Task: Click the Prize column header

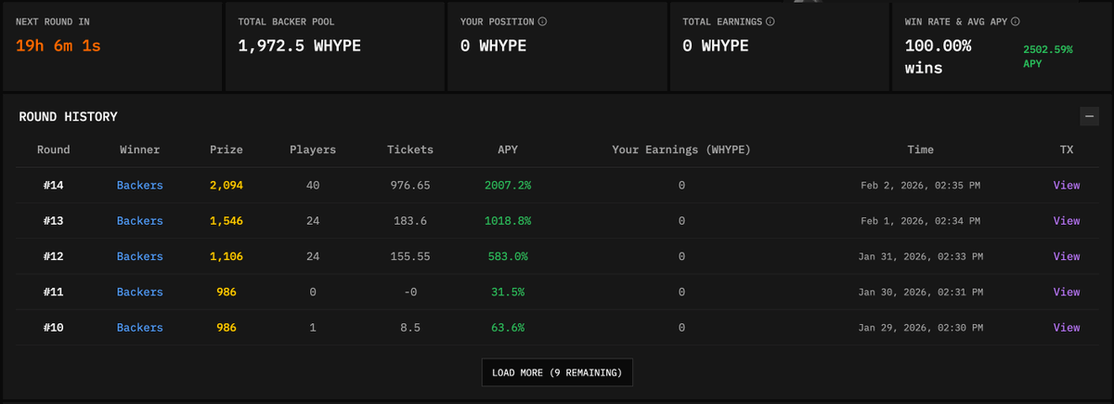Action: coord(227,149)
